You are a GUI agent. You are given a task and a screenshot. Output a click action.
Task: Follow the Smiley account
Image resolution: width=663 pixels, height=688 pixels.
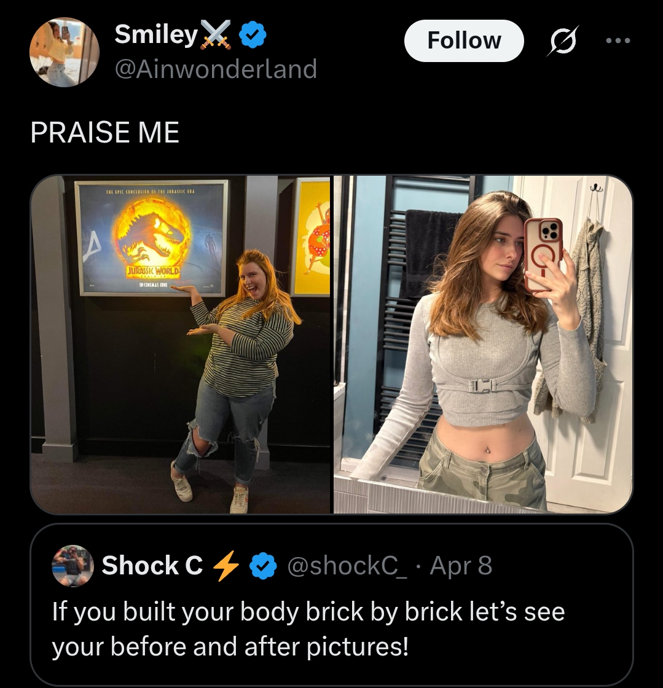[464, 41]
